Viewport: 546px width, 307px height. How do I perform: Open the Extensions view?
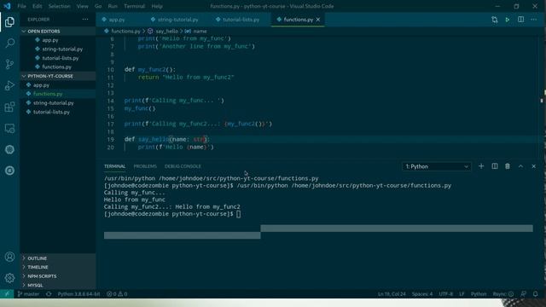click(x=9, y=107)
